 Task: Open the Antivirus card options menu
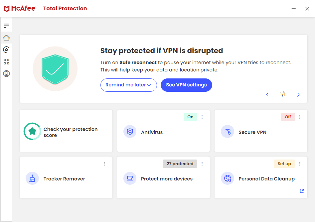pos(202,117)
